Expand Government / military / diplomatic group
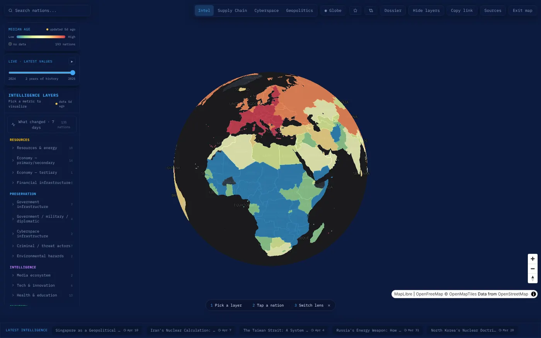541x338 pixels. [x=41, y=219]
